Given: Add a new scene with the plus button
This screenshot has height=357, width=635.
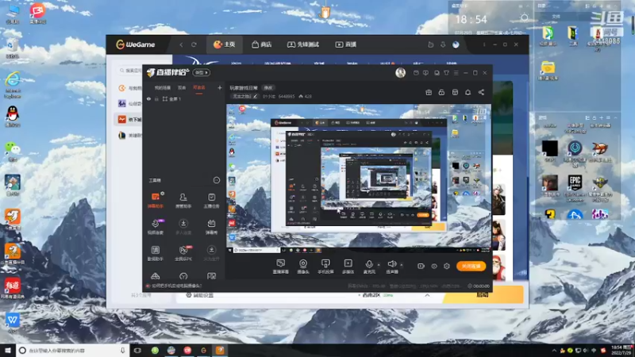Looking at the screenshot, I should point(220,87).
